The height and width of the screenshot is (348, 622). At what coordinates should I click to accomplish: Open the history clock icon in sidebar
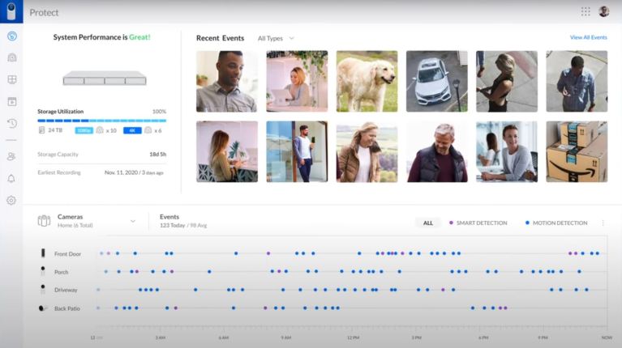[12, 123]
